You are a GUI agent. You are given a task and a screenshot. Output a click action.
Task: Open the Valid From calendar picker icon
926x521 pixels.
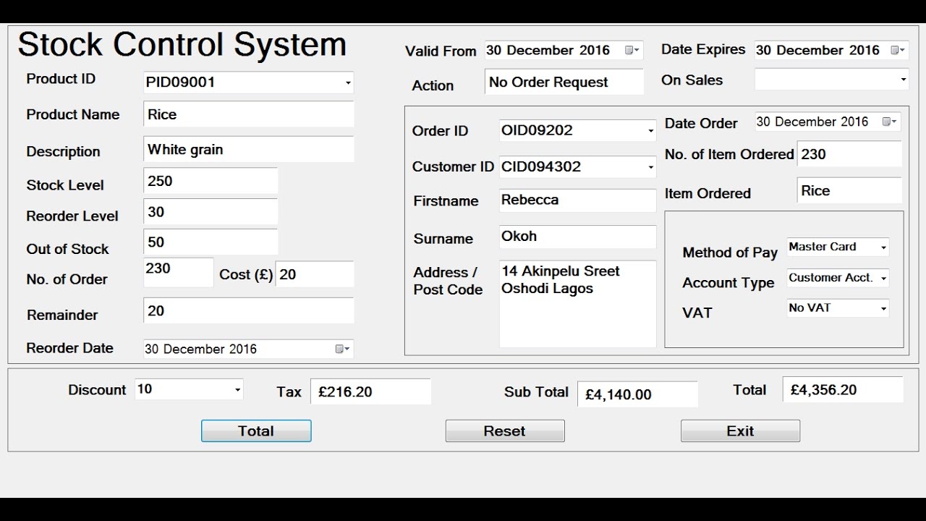point(632,51)
